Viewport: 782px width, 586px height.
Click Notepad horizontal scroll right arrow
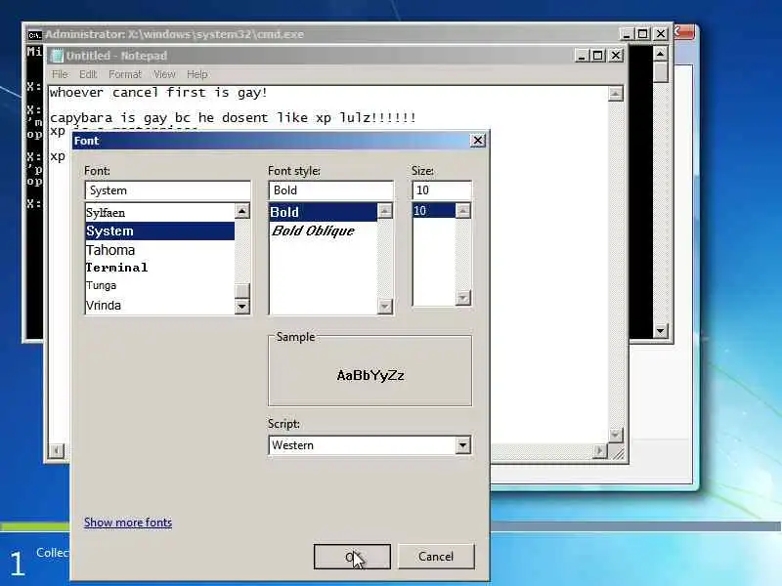[x=599, y=451]
